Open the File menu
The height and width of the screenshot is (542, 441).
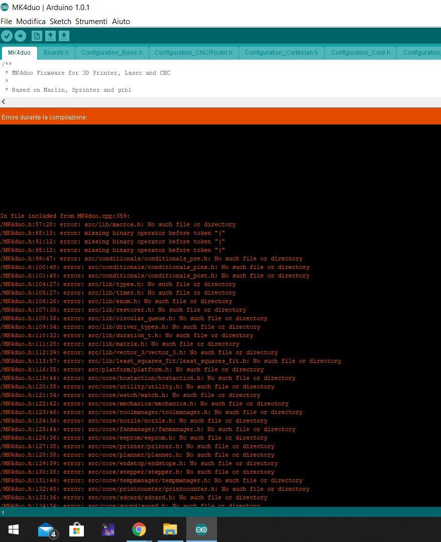click(x=6, y=22)
